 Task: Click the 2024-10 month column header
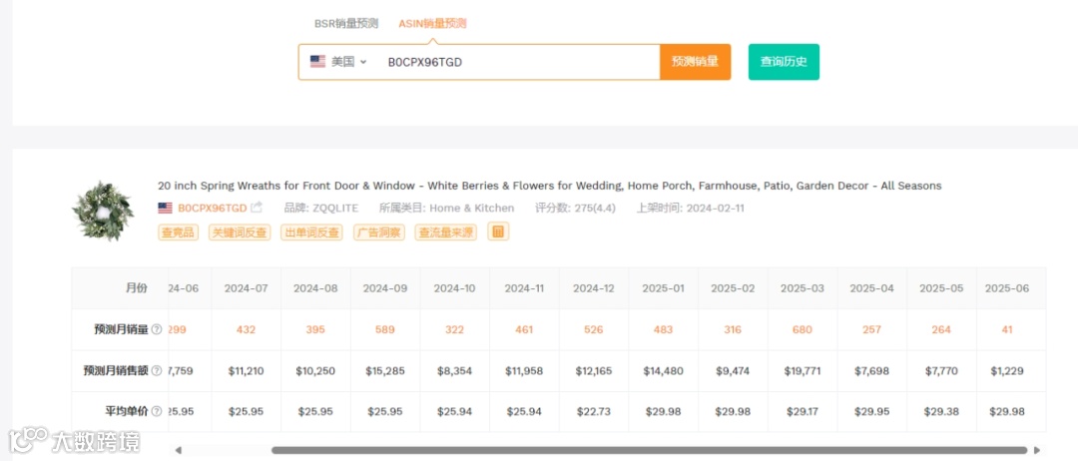click(x=454, y=288)
